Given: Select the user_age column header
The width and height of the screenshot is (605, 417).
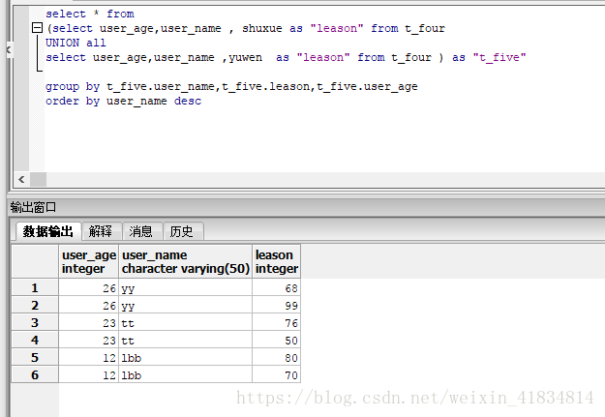Looking at the screenshot, I should 89,261.
